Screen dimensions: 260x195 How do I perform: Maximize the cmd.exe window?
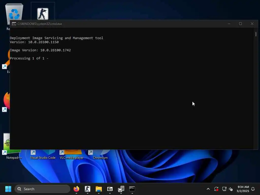[x=240, y=24]
